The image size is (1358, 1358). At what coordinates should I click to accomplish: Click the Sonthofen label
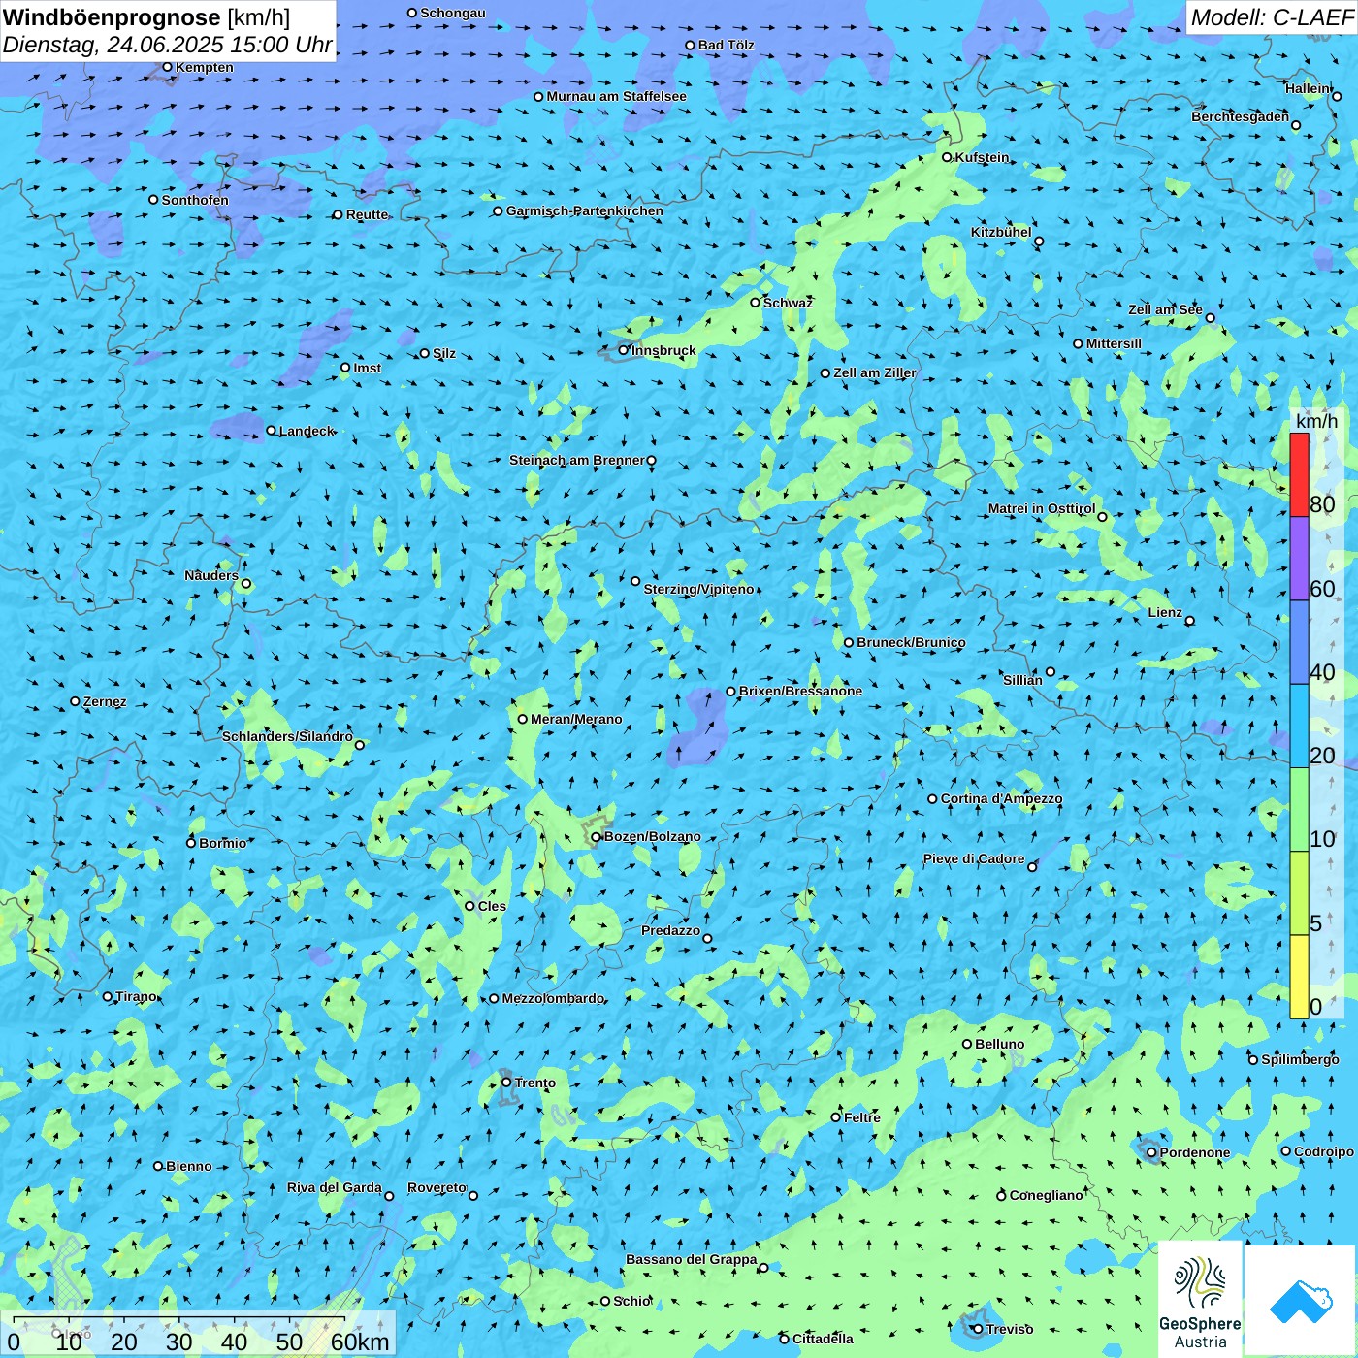tap(196, 200)
